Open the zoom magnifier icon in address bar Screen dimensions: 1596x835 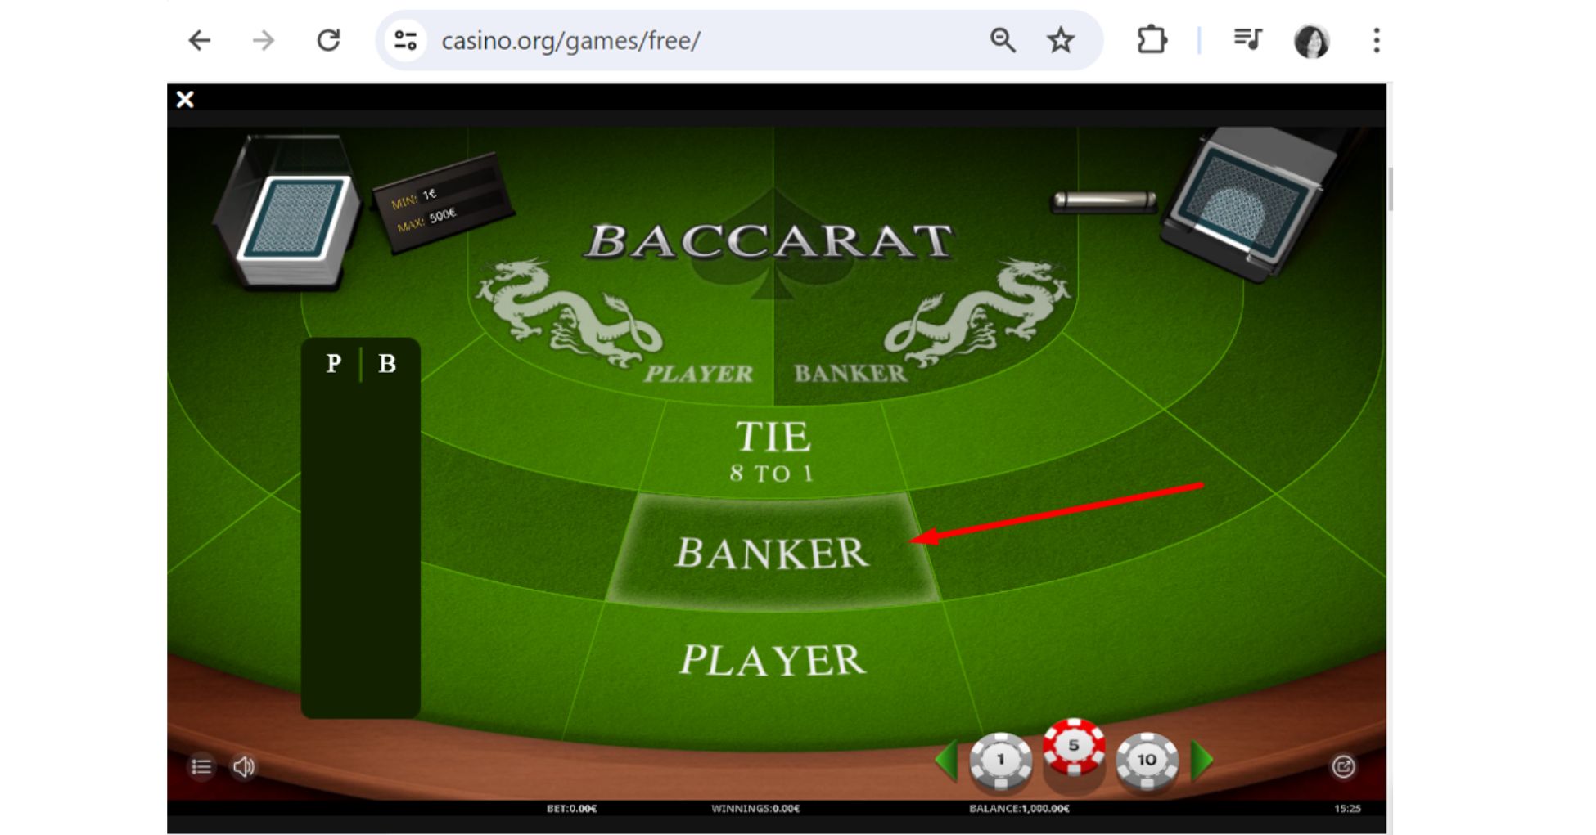pyautogui.click(x=1003, y=40)
